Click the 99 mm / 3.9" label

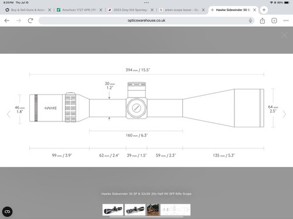click(x=62, y=155)
